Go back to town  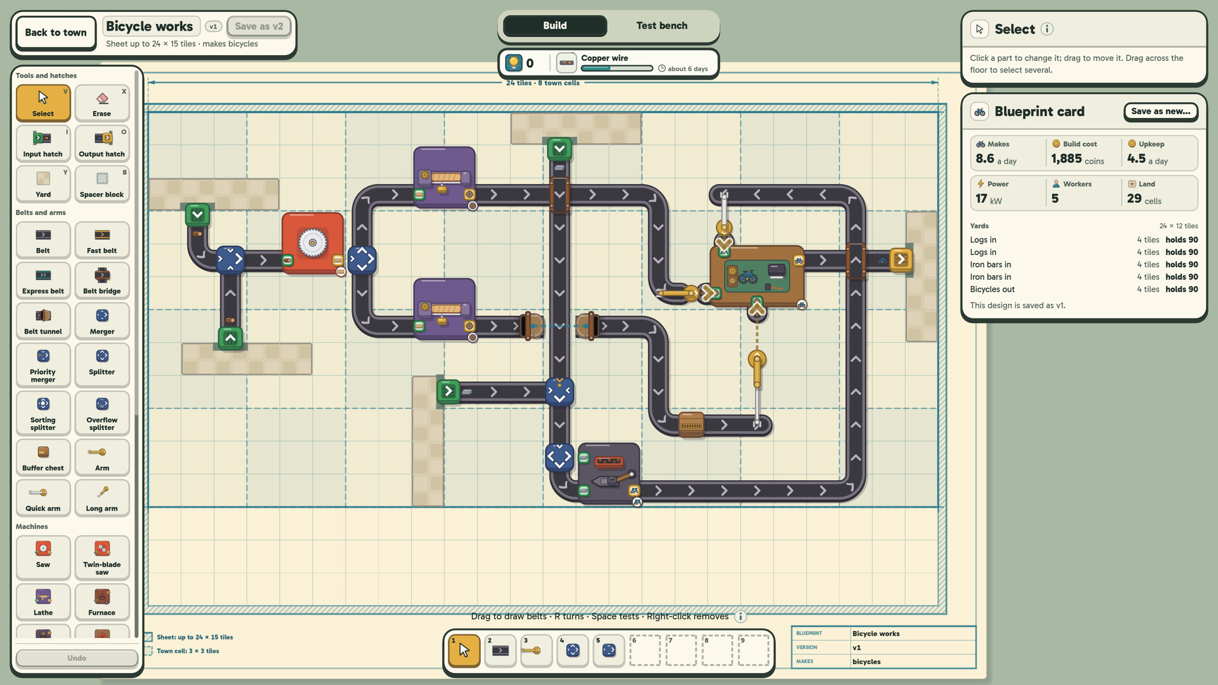[55, 32]
